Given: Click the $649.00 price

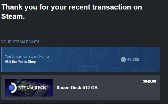Looking at the screenshot, I should [149, 82].
